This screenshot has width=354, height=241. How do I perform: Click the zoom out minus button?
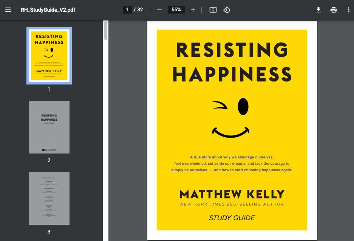pos(159,10)
